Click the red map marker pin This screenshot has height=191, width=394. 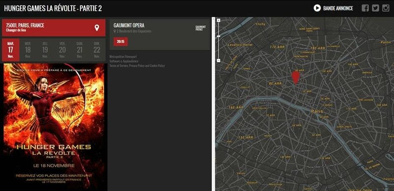click(x=295, y=77)
